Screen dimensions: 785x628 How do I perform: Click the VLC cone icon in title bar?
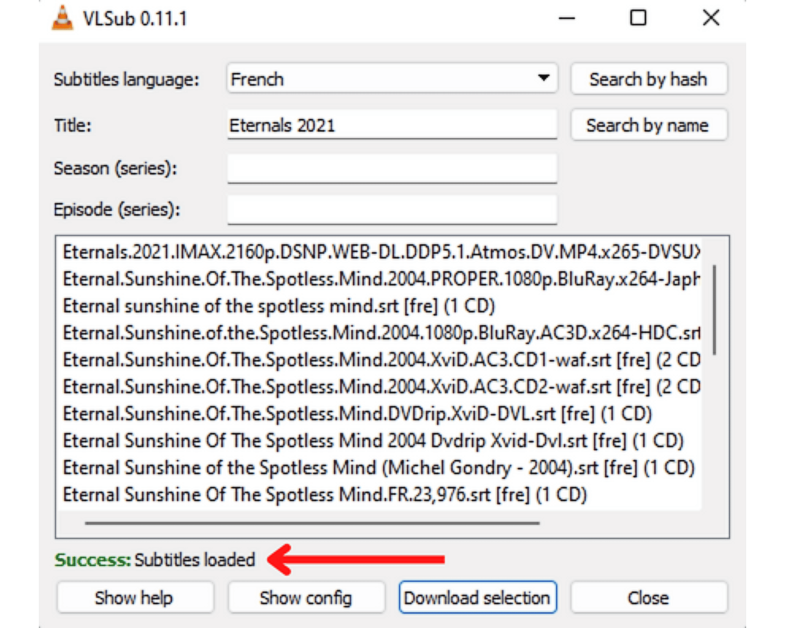coord(62,18)
